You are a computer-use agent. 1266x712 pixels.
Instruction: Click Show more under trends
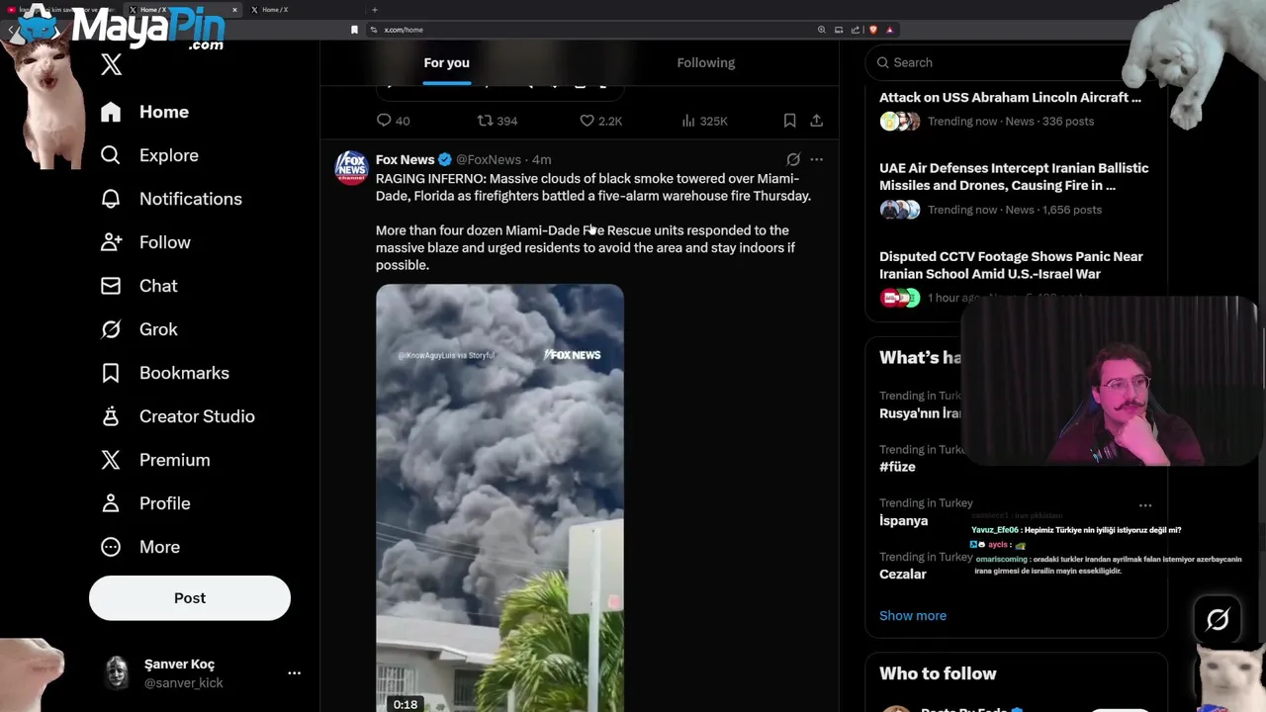(x=913, y=615)
